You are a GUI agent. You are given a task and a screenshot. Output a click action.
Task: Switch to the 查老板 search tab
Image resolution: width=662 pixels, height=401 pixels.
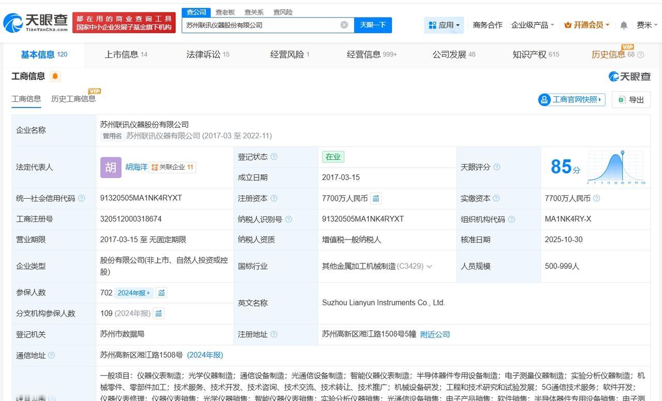click(224, 12)
